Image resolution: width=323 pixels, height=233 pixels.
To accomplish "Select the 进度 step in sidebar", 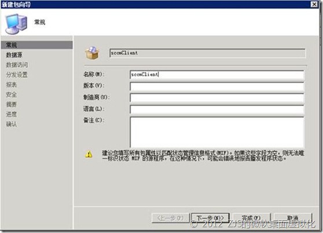I will point(12,114).
